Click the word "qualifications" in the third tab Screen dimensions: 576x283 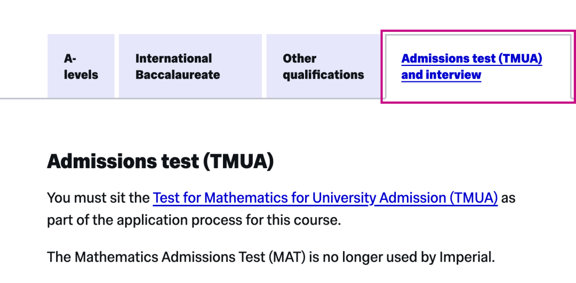pos(323,75)
